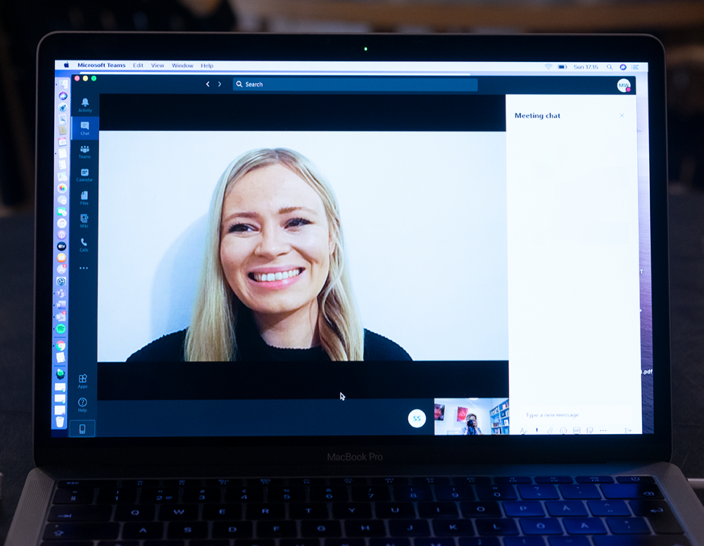Click the Search box at top
The image size is (704, 546).
[x=356, y=84]
